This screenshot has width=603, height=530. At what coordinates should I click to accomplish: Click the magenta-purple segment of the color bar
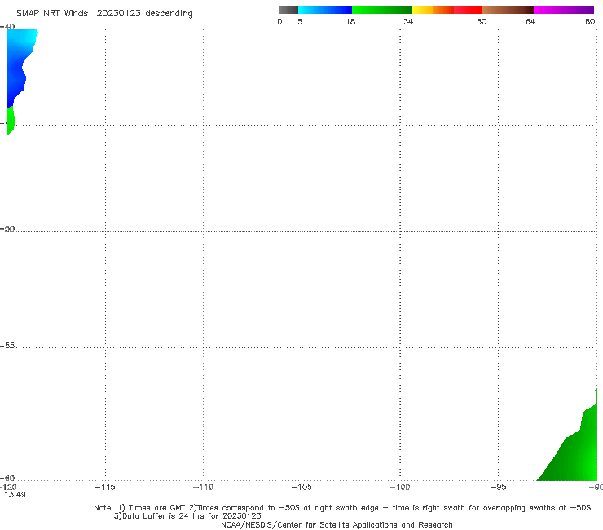point(564,10)
